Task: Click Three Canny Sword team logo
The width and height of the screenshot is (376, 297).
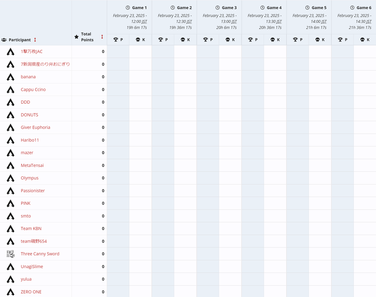Action: [x=11, y=254]
